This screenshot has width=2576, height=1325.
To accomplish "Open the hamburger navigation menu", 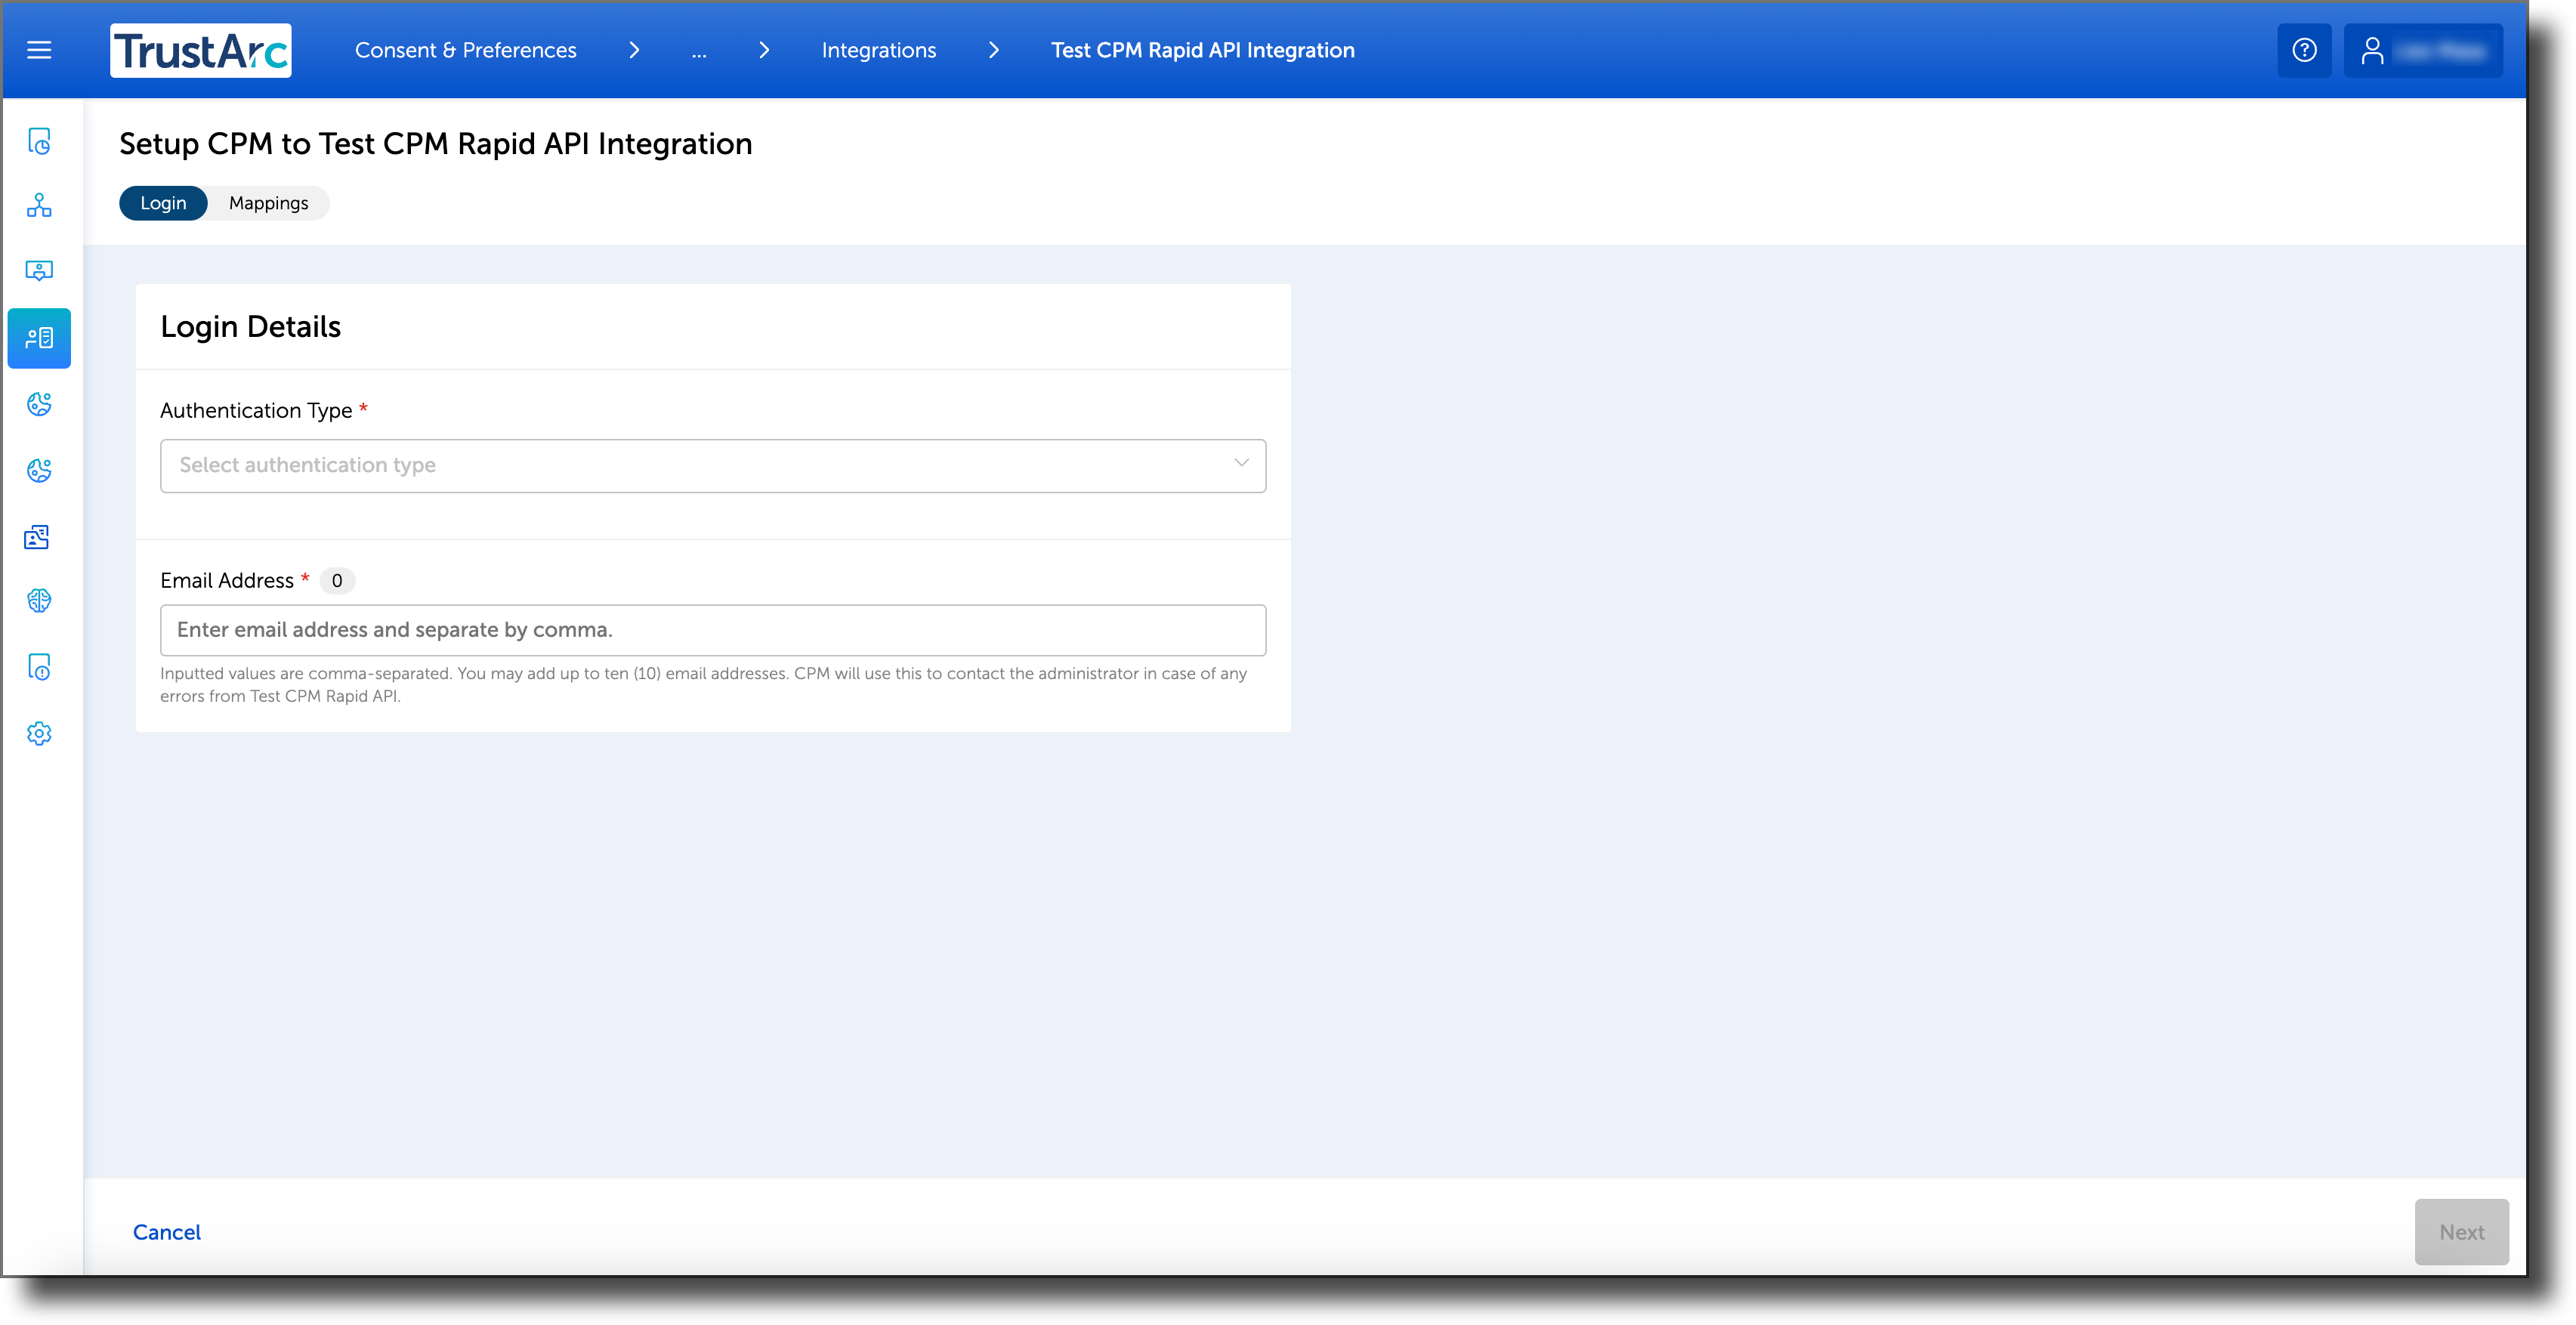I will point(39,49).
